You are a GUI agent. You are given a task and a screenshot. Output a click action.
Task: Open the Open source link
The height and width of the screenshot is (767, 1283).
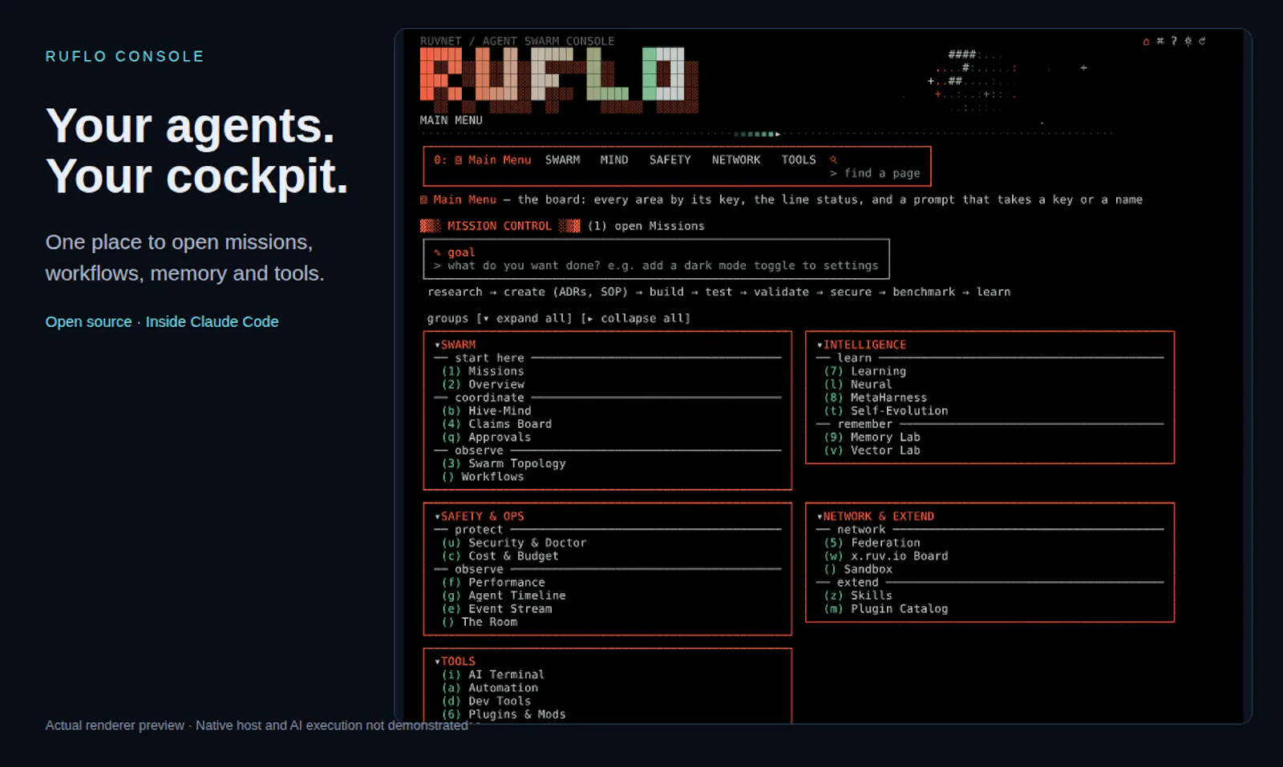88,321
